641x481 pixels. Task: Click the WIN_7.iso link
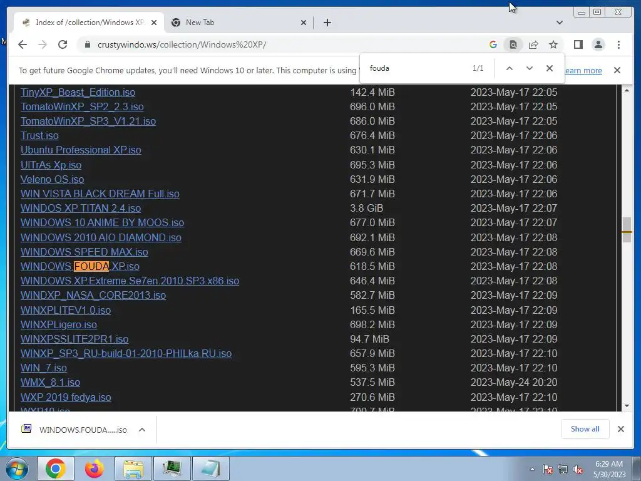click(x=43, y=368)
